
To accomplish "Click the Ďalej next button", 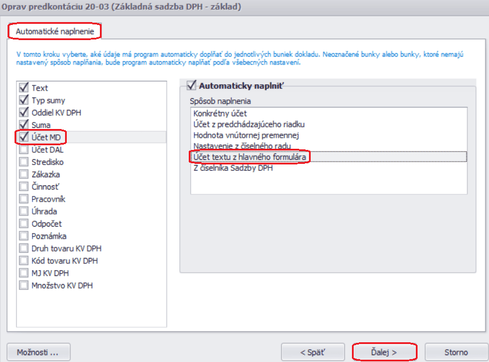I will click(384, 352).
